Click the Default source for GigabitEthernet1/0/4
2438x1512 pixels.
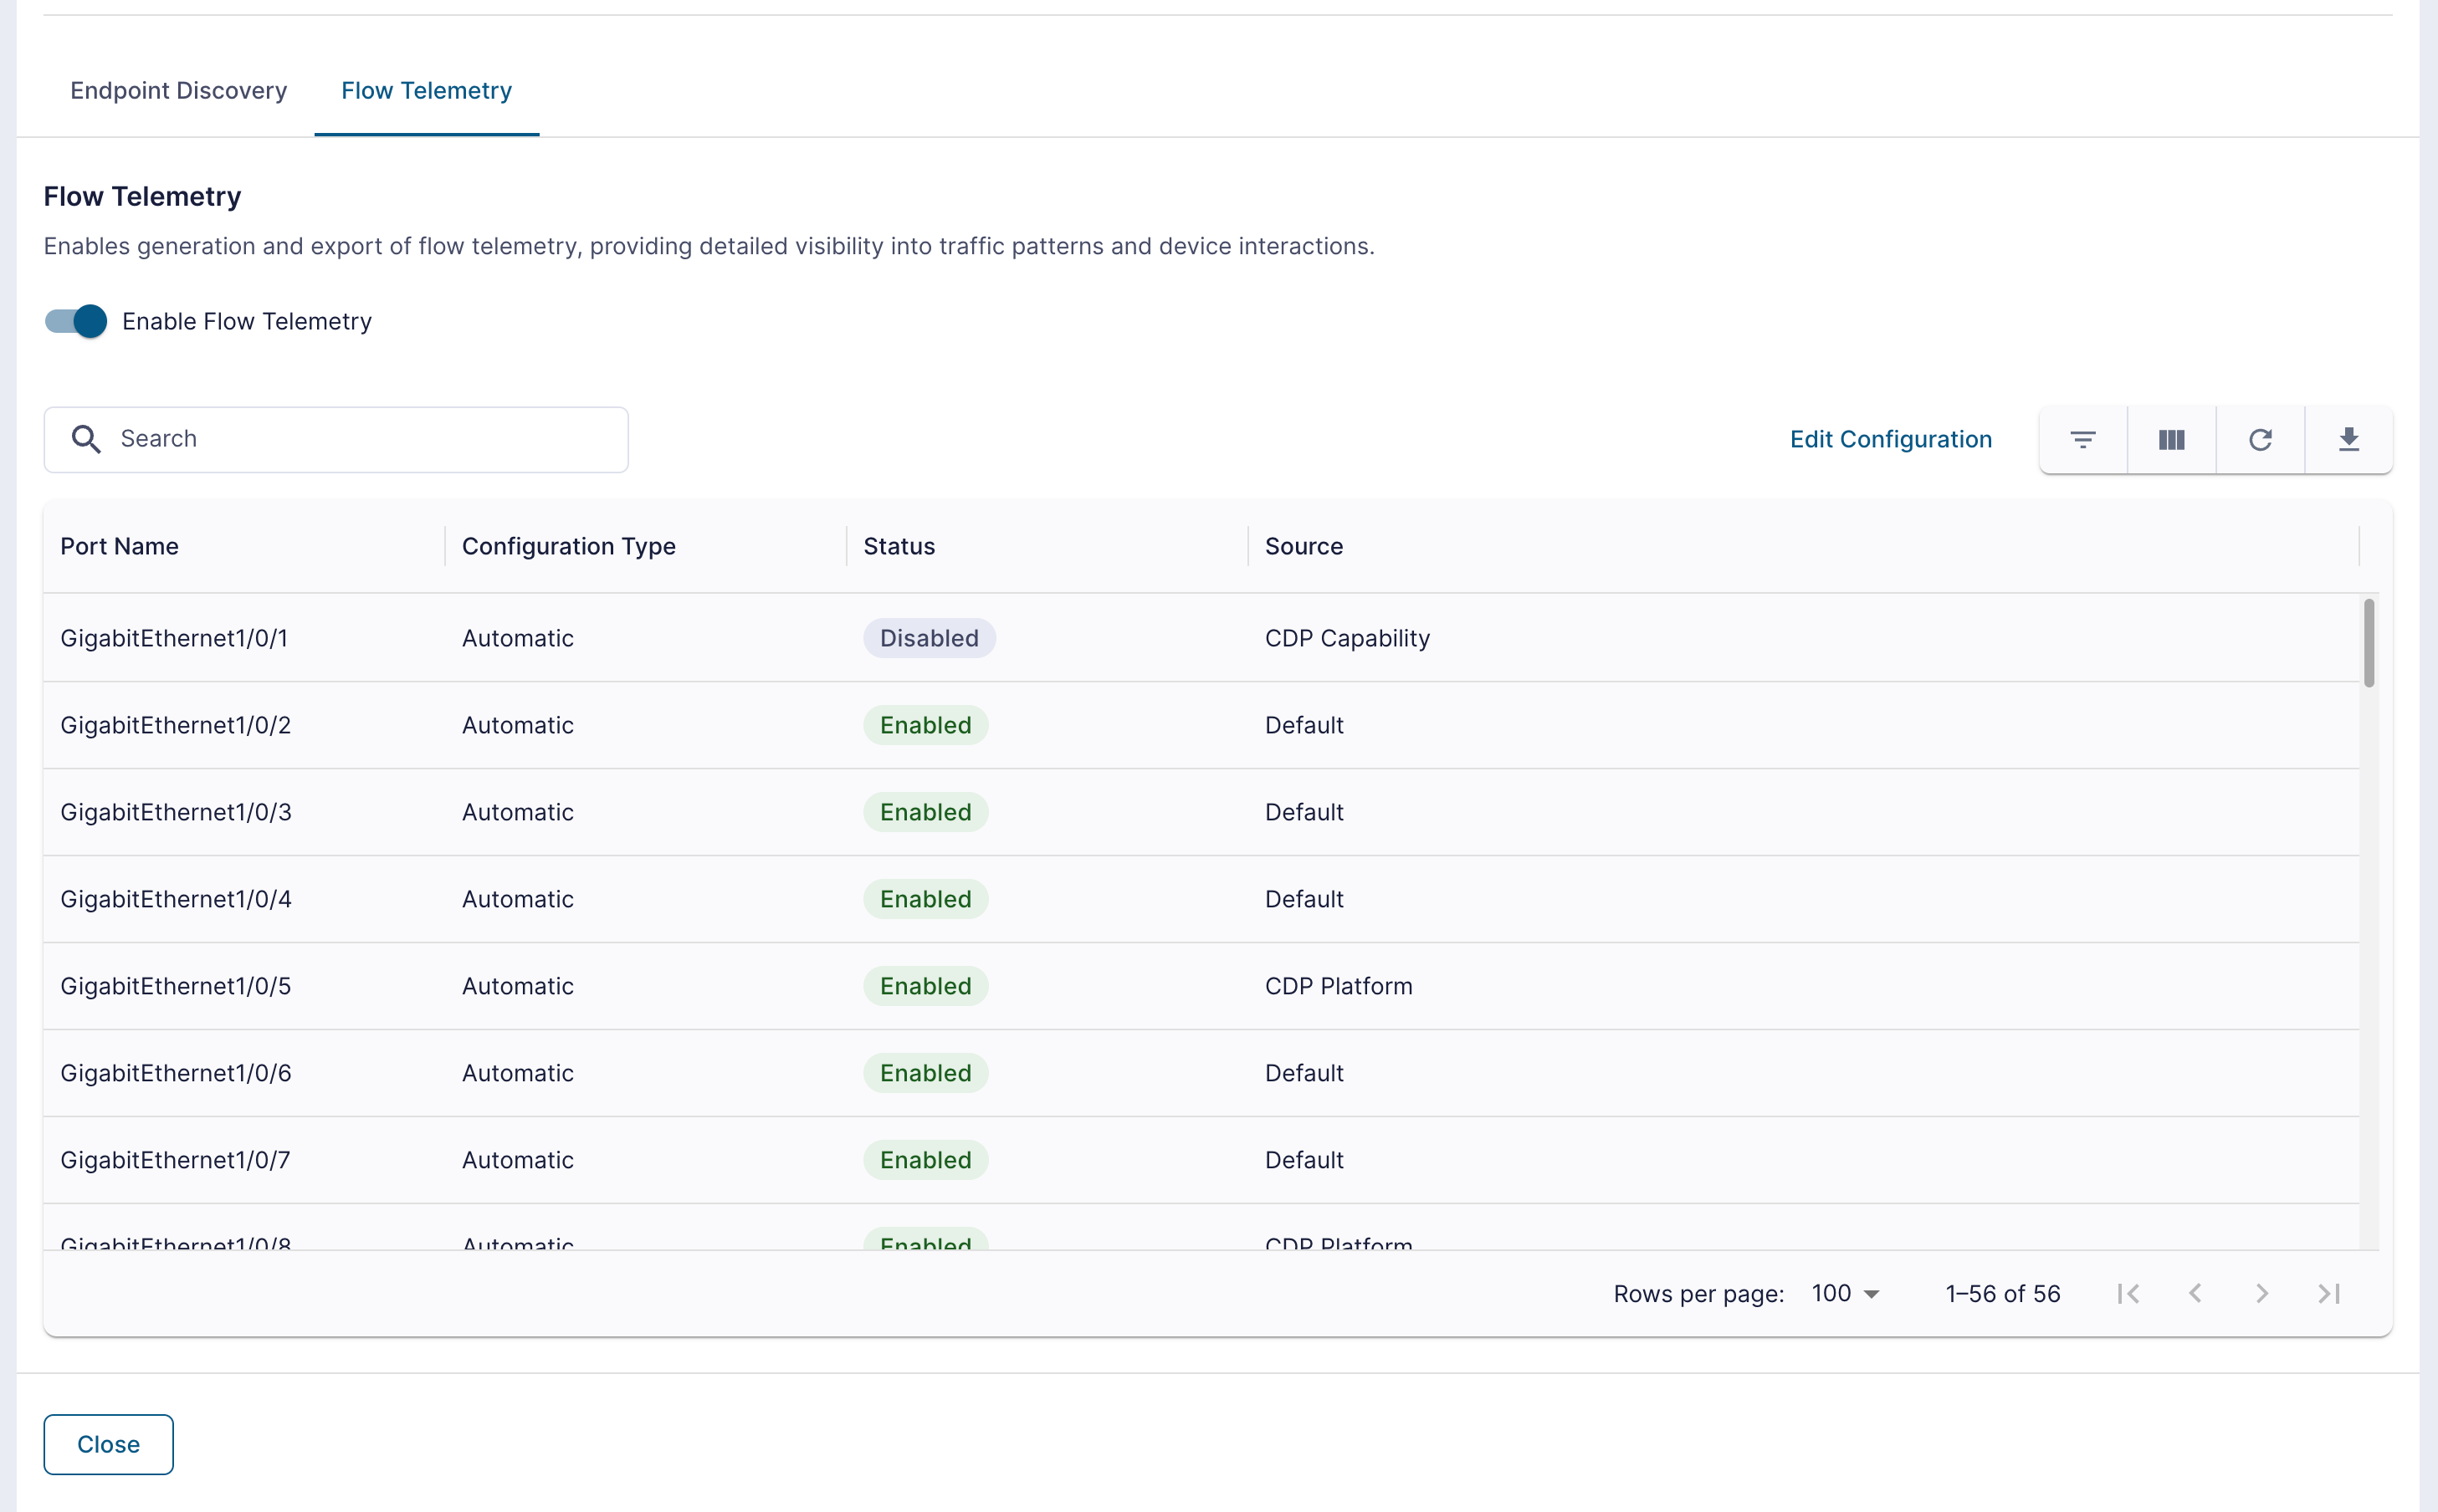1304,899
